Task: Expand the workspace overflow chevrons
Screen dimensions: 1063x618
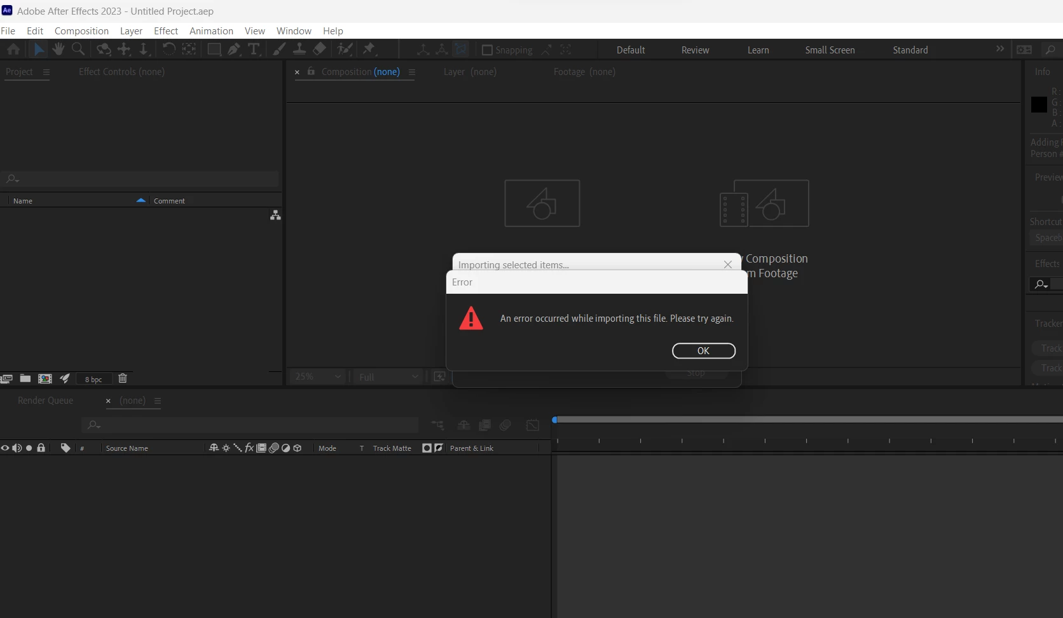Action: tap(1000, 49)
